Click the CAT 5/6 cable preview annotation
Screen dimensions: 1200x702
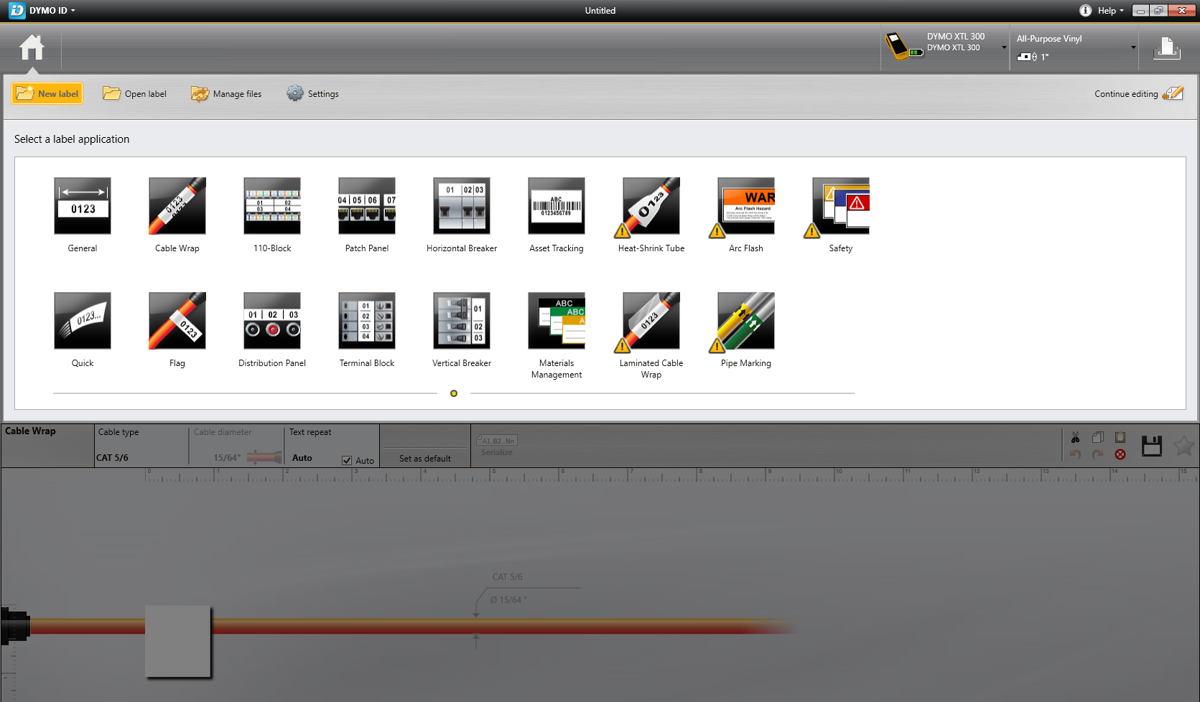pos(507,577)
